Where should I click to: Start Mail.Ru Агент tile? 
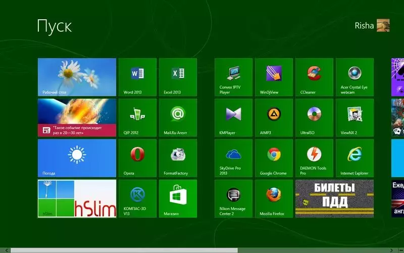[178, 118]
